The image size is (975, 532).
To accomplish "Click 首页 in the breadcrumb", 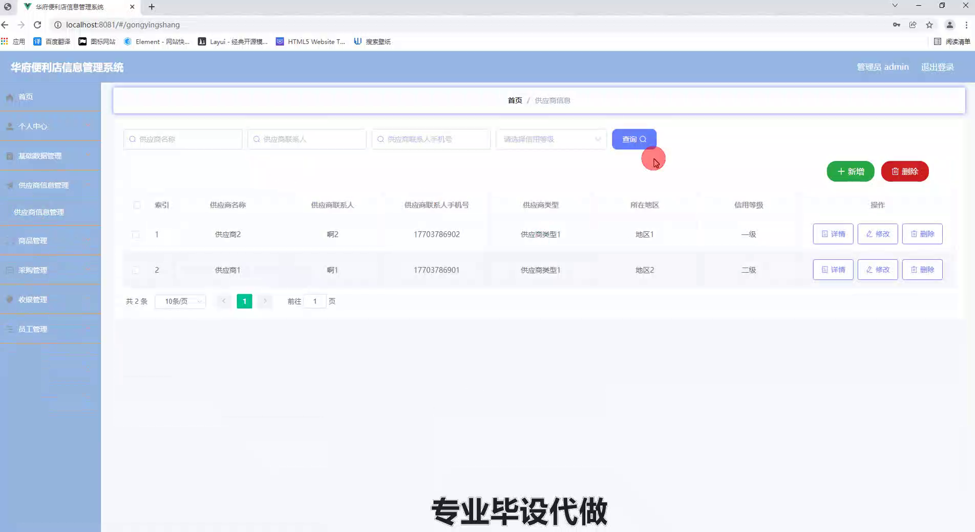I will point(515,100).
